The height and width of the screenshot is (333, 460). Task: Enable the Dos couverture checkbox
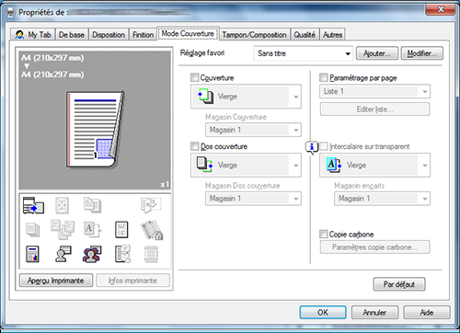[194, 146]
